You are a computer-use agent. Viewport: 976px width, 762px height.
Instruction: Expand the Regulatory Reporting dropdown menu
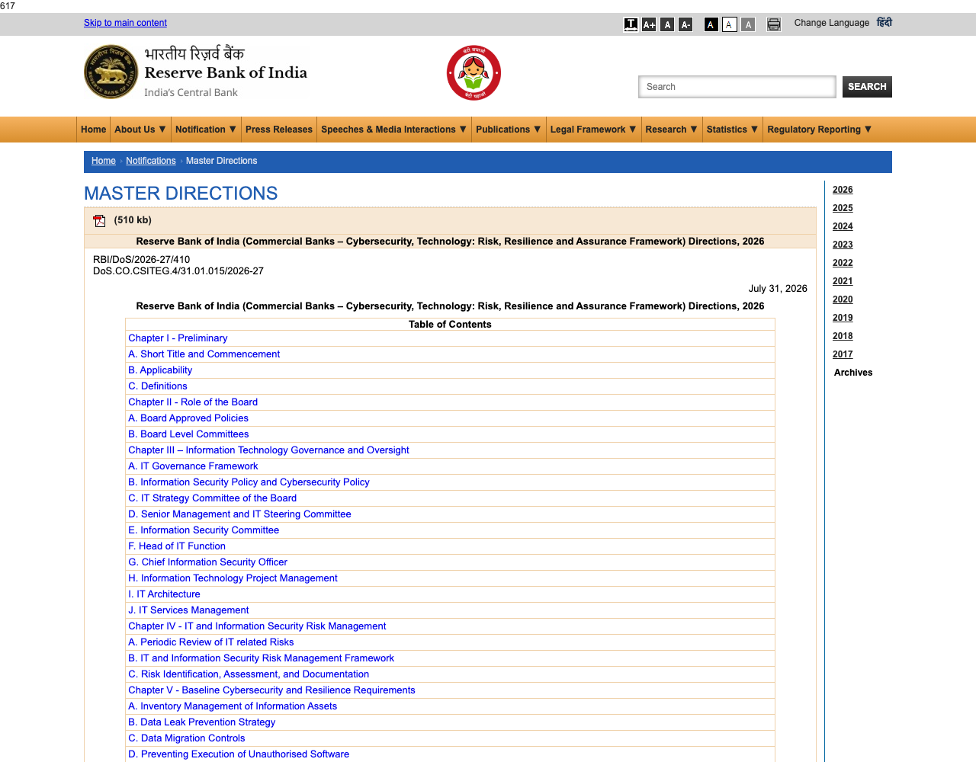[820, 130]
